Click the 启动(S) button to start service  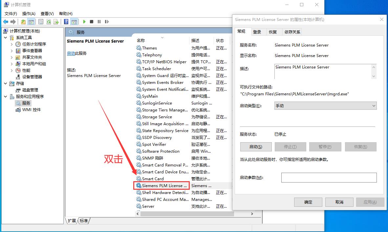(256, 147)
